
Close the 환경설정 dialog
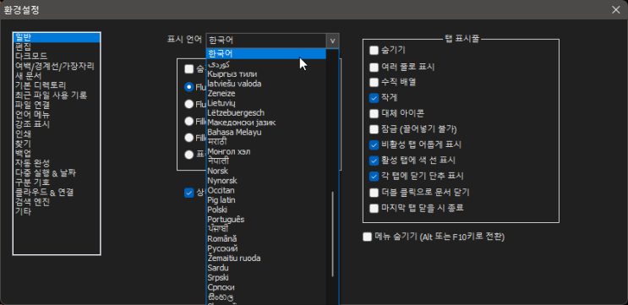[615, 10]
